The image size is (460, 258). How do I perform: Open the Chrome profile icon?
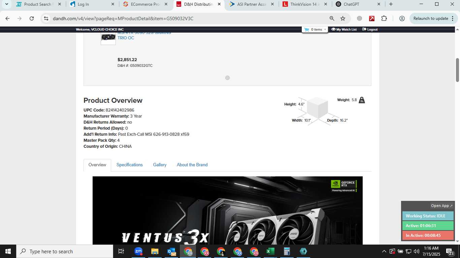click(402, 18)
